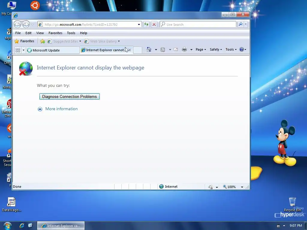The width and height of the screenshot is (307, 230).
Task: Open Web Slice Gallery link
Action: click(x=102, y=41)
